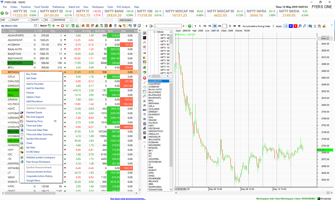
Task: Select the 30 minute timeframe
Action: pyautogui.click(x=215, y=26)
